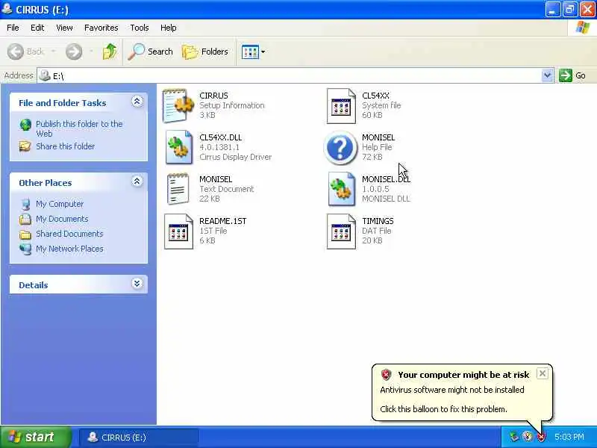Expand the Address bar dropdown
The height and width of the screenshot is (448, 597).
coord(547,75)
